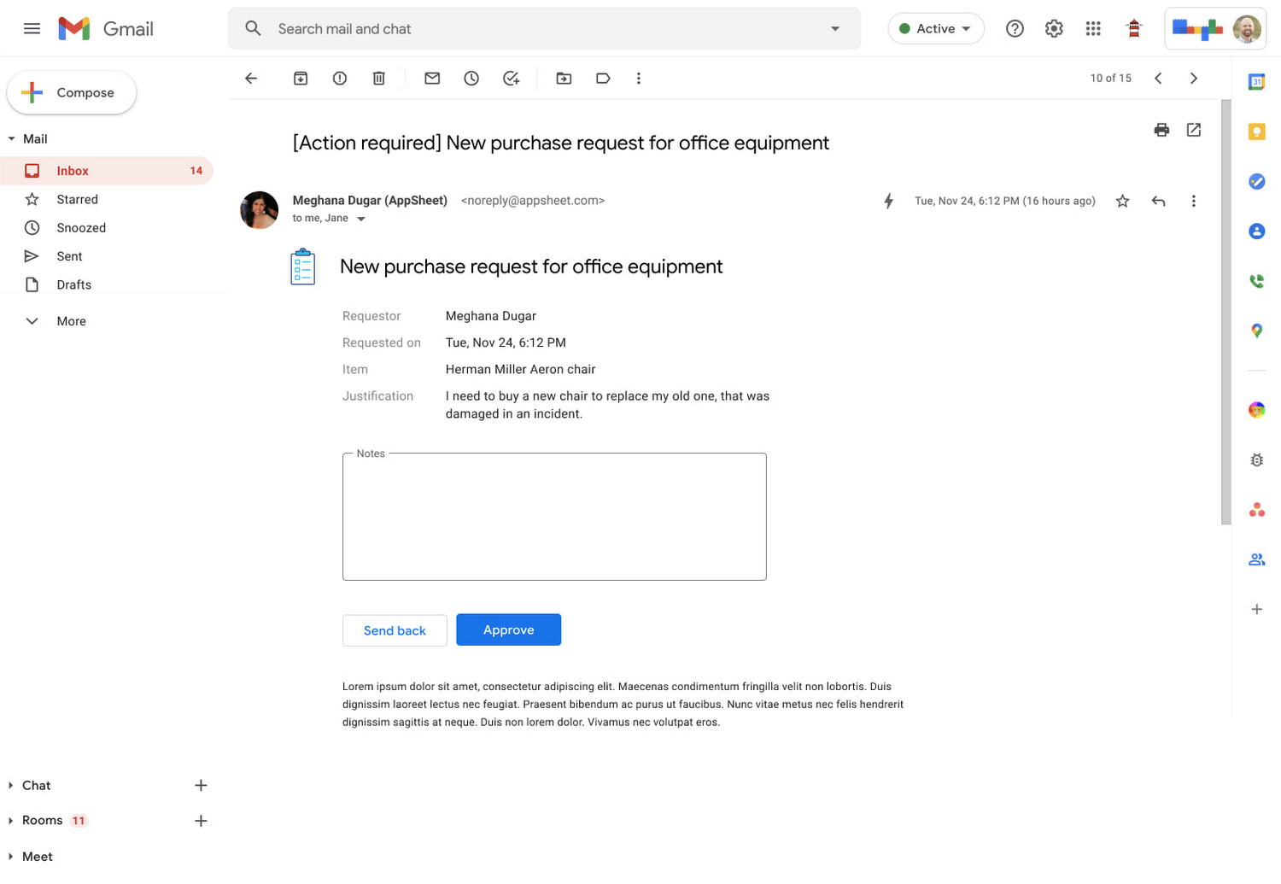Open message more options menu
The width and height of the screenshot is (1281, 884).
pyautogui.click(x=1194, y=201)
